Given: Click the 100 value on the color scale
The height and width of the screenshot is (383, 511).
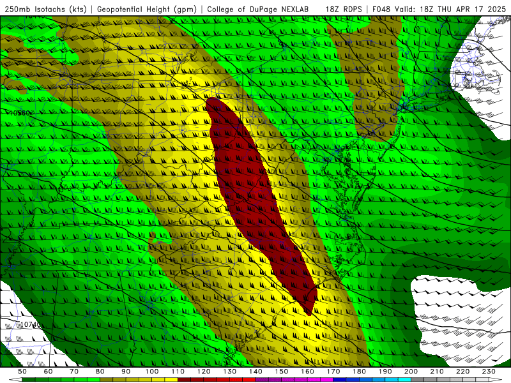Looking at the screenshot, I should pyautogui.click(x=152, y=372).
